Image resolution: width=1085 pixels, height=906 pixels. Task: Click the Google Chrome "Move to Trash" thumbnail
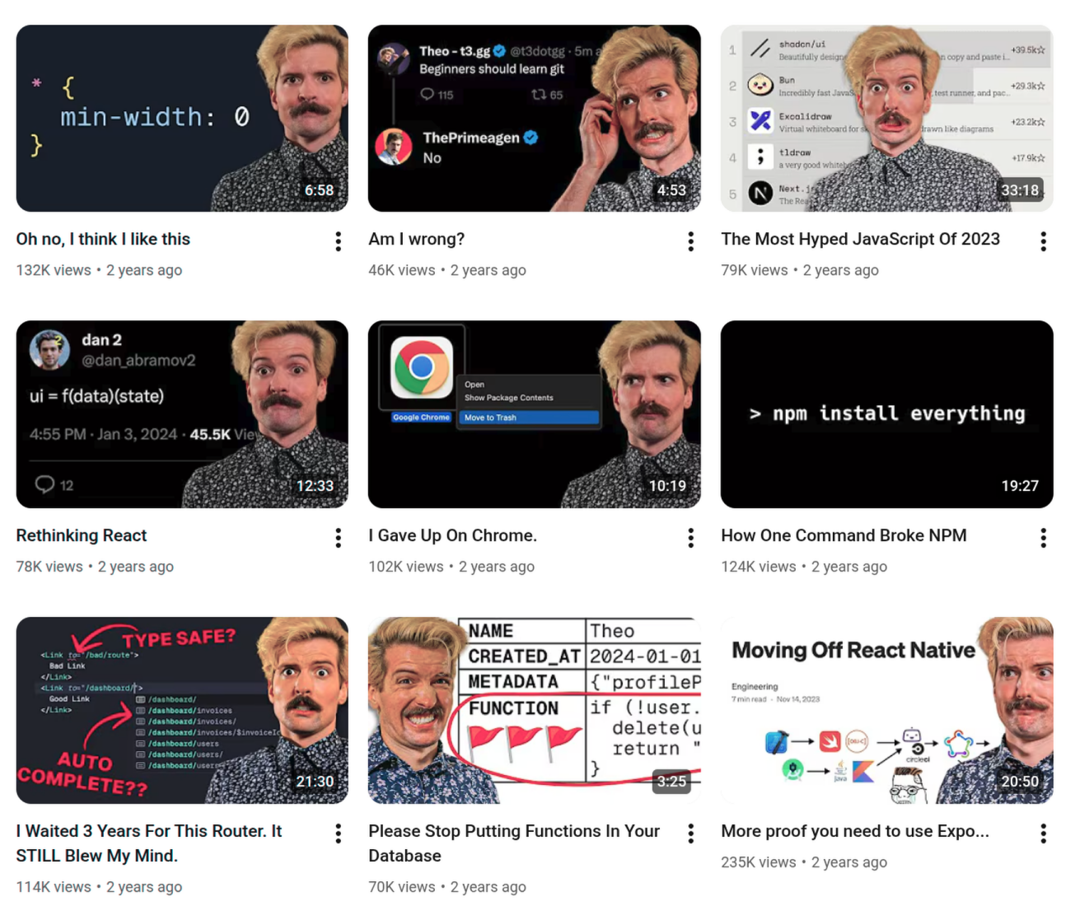point(535,414)
